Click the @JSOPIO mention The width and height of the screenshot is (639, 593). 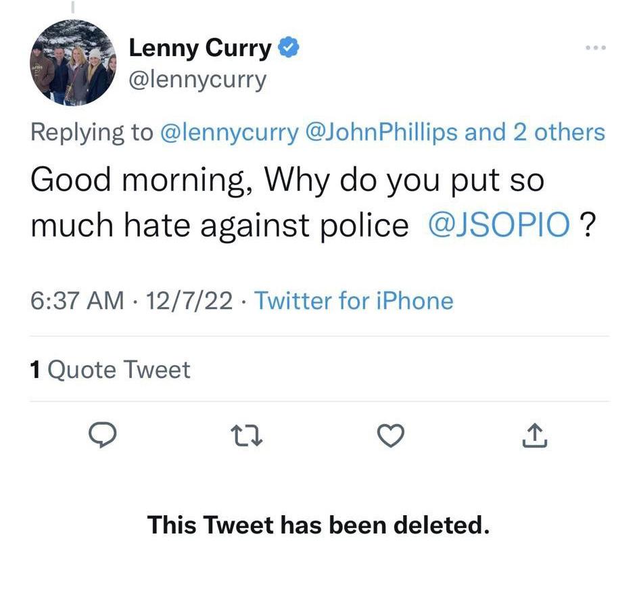[x=499, y=226]
